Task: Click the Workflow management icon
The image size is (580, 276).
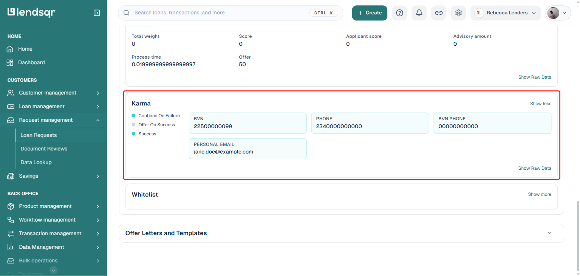Action: click(11, 220)
